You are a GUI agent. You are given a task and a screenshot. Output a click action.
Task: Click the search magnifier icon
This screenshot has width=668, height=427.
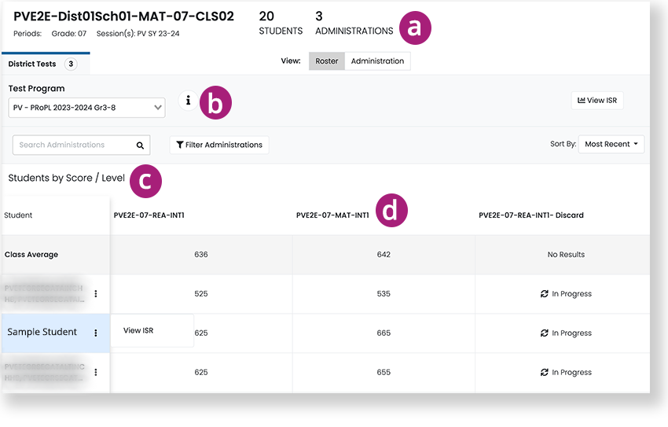click(x=140, y=145)
